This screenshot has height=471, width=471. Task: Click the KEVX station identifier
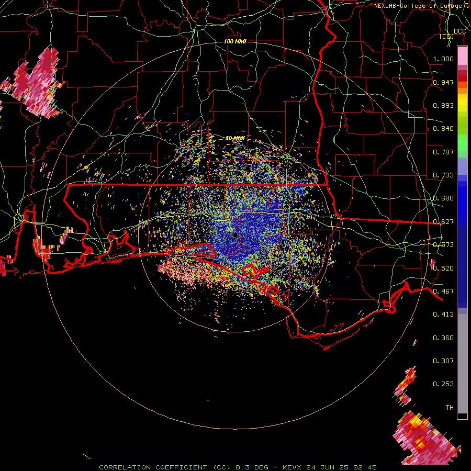tap(293, 467)
